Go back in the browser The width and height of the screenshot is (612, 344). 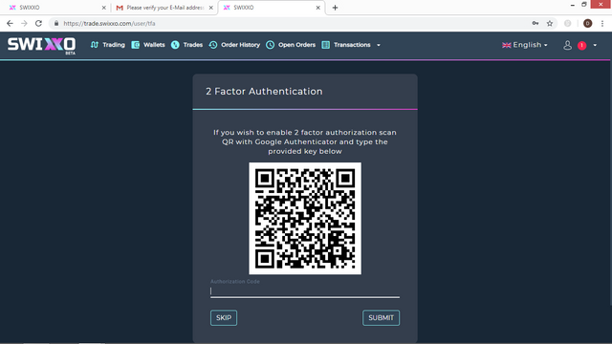pos(10,23)
